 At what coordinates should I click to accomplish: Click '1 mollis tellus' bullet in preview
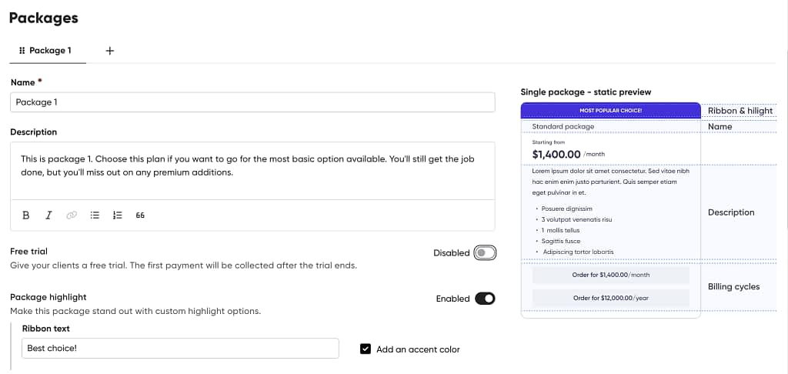click(560, 230)
